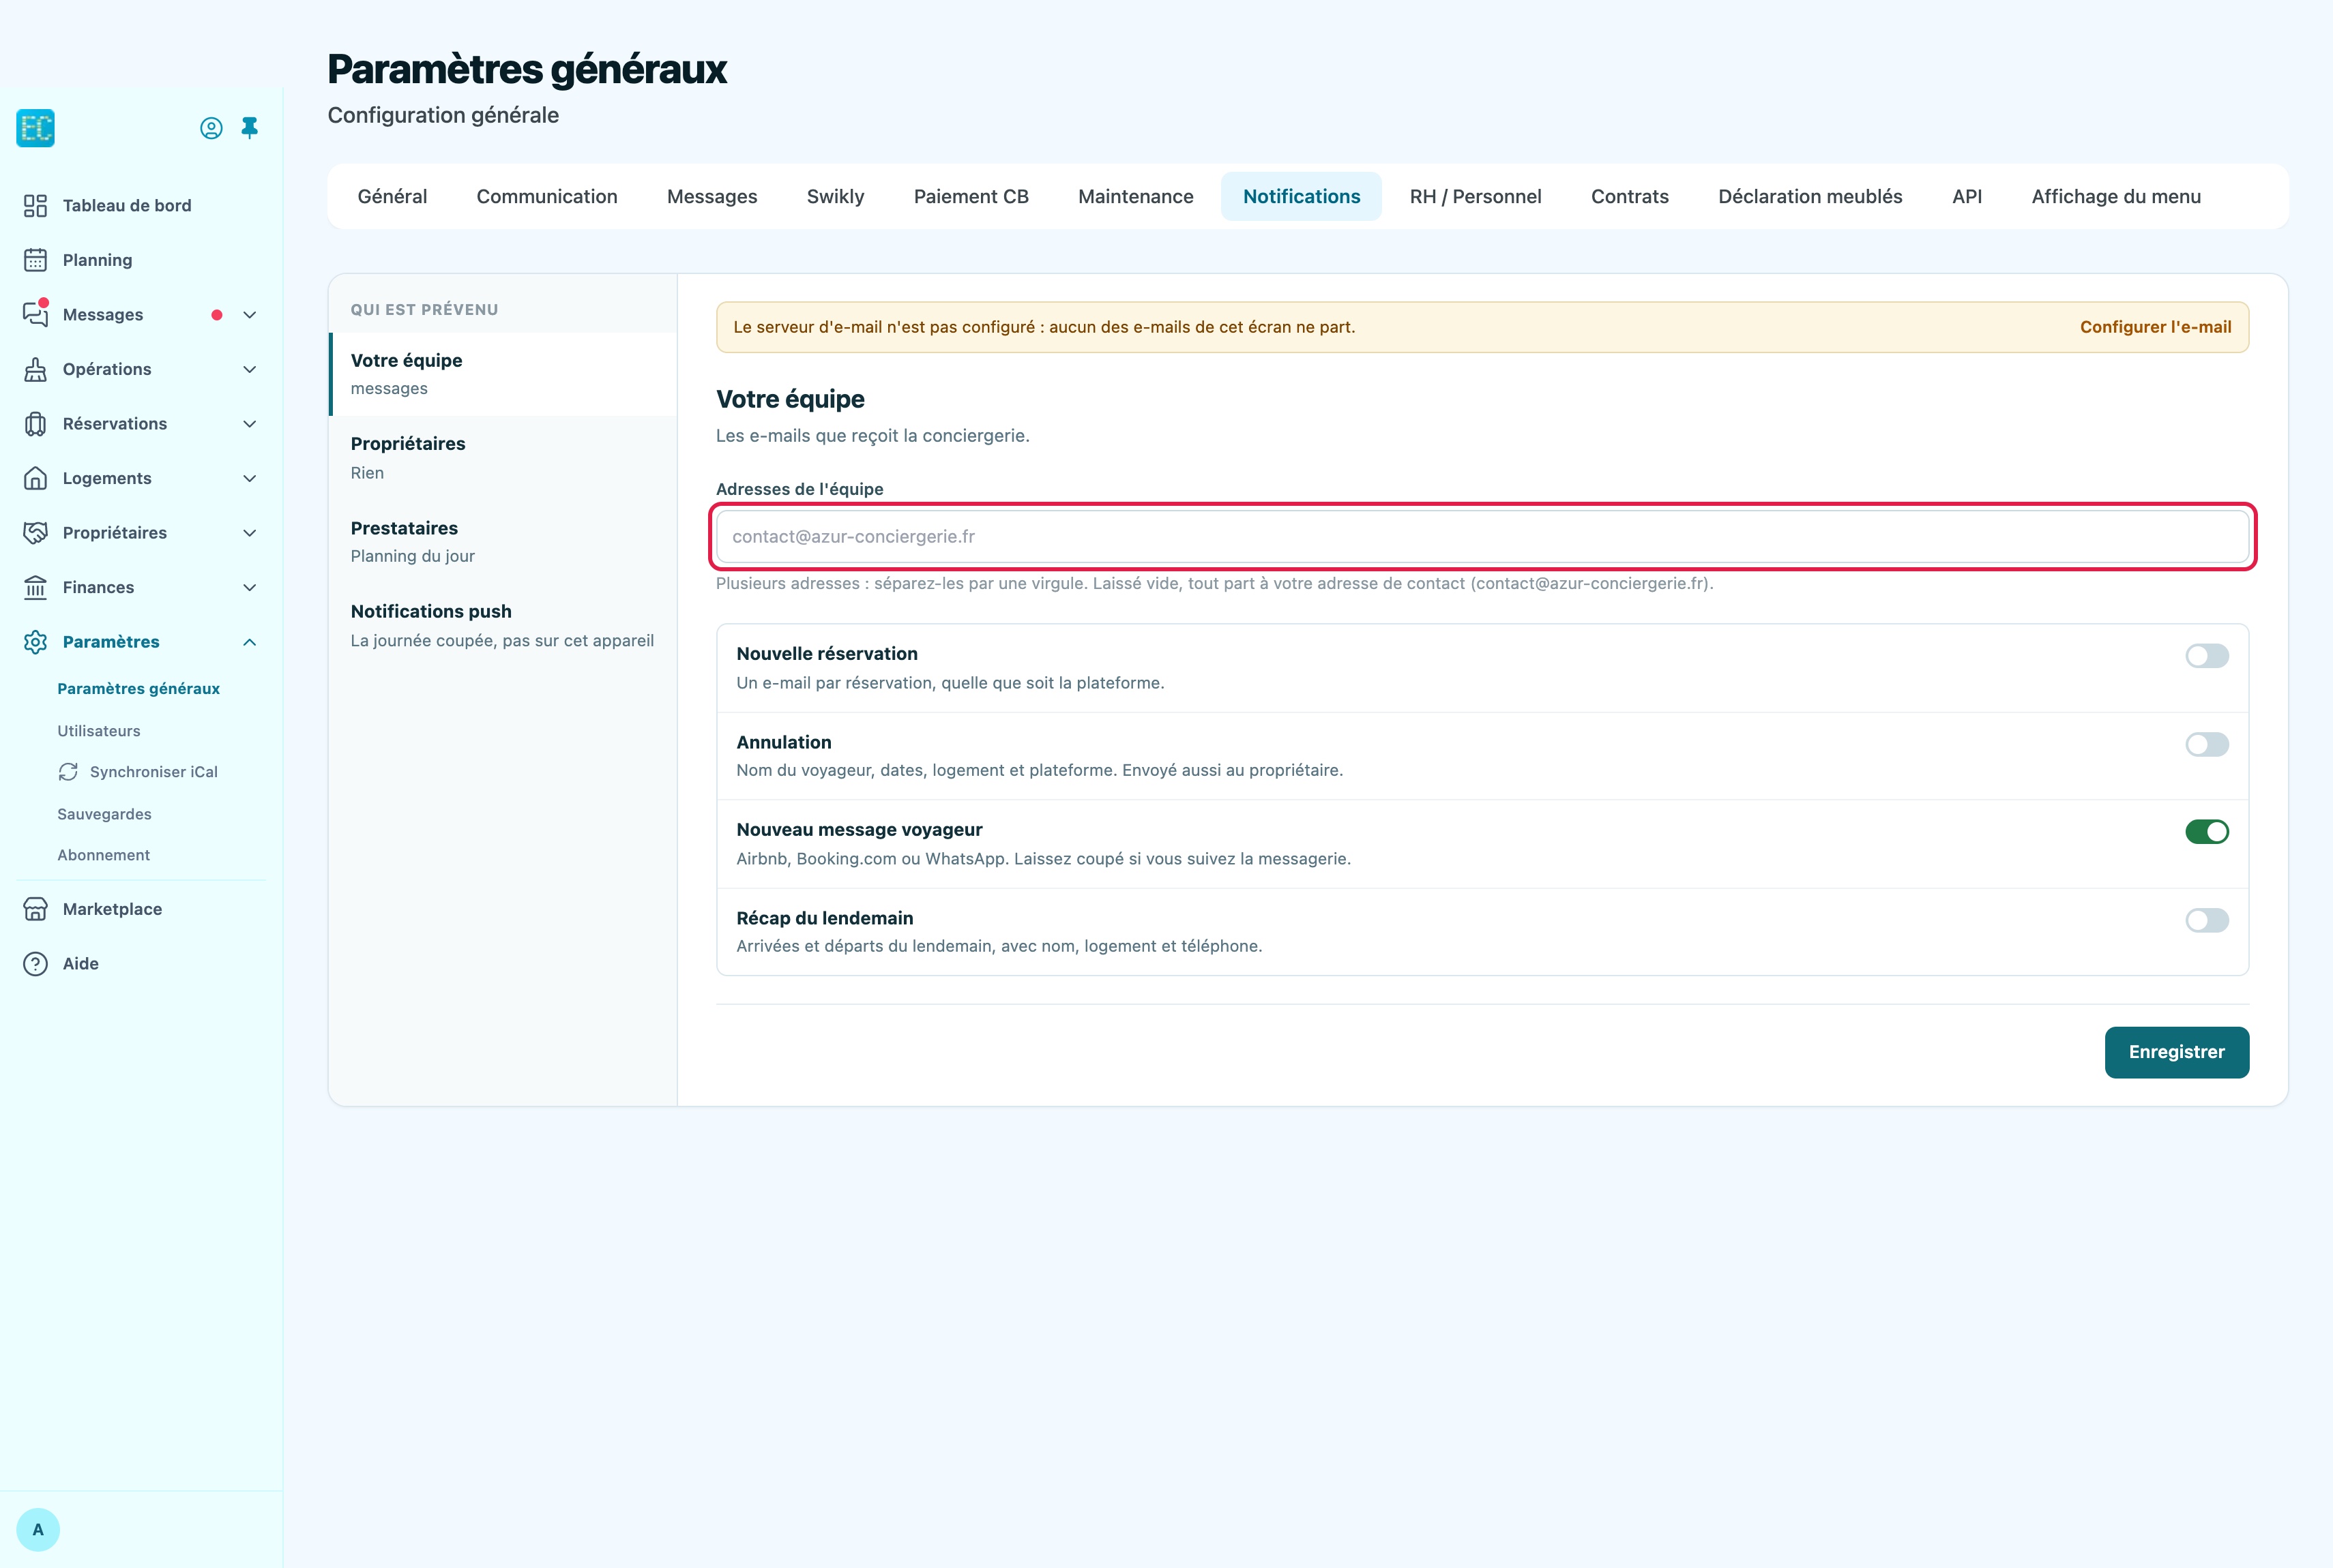The width and height of the screenshot is (2333, 1568).
Task: Click the Finances bank icon
Action: [35, 587]
